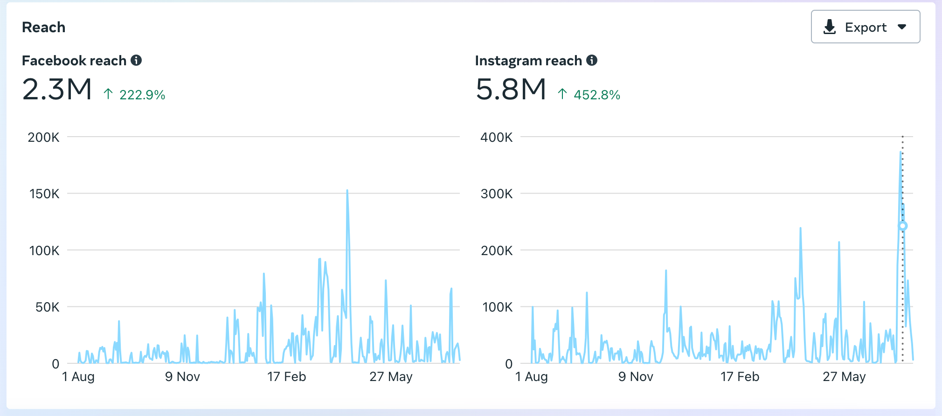Click the 400K label on Instagram chart
Viewport: 942px width, 416px height.
click(x=496, y=138)
